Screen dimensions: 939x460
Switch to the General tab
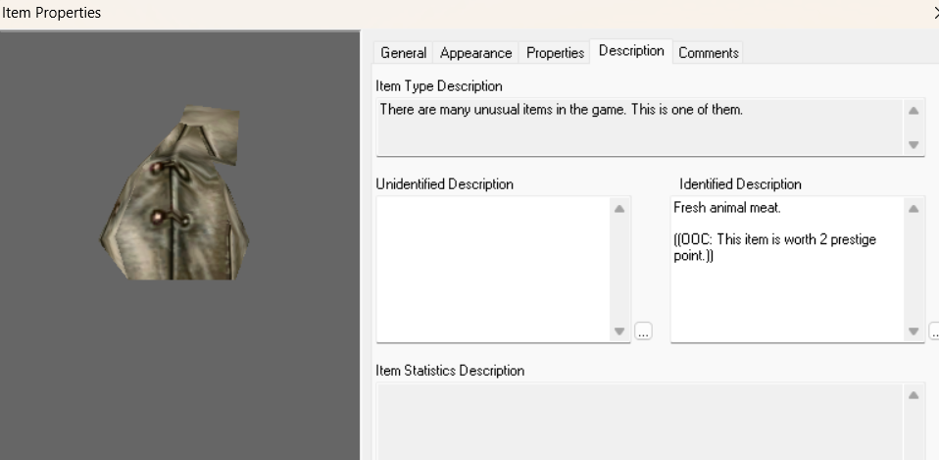[403, 53]
